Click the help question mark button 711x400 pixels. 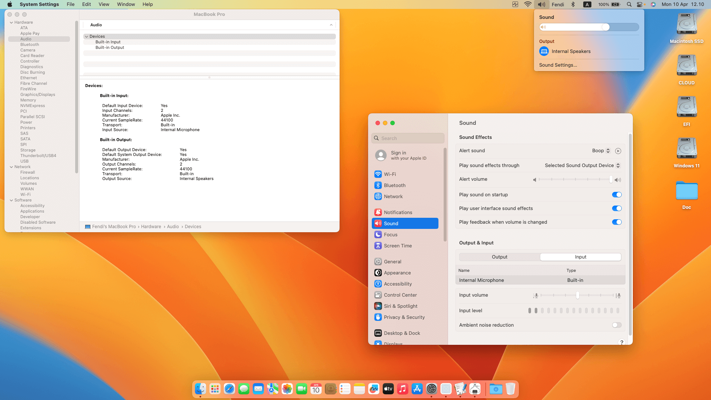point(622,342)
